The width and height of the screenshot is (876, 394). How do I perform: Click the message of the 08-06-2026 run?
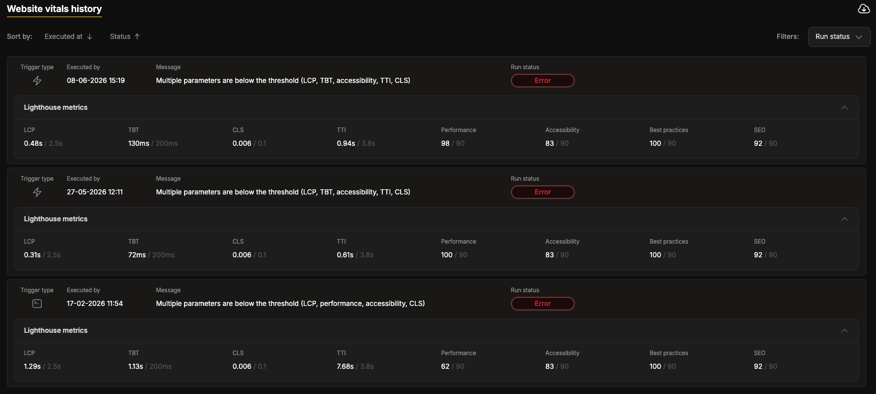(283, 81)
